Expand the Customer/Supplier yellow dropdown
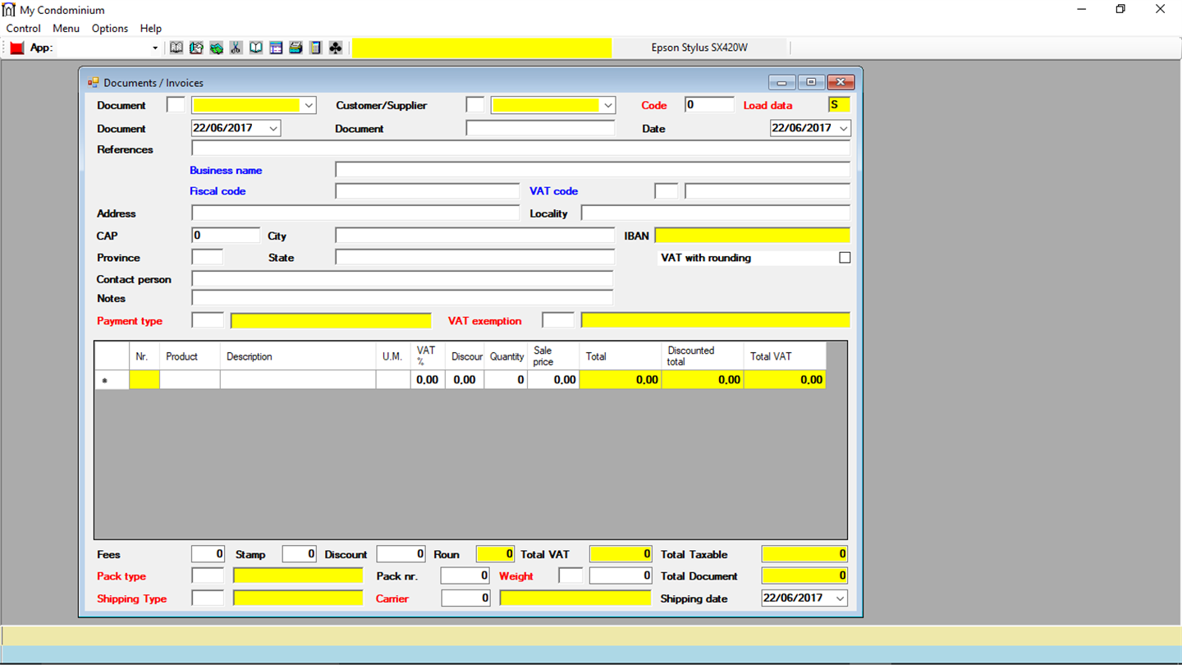 (x=608, y=105)
